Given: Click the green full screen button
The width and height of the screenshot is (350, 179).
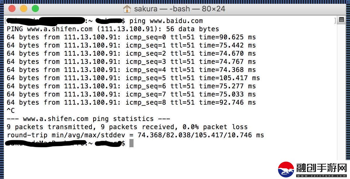Looking at the screenshot, I should (35, 9).
